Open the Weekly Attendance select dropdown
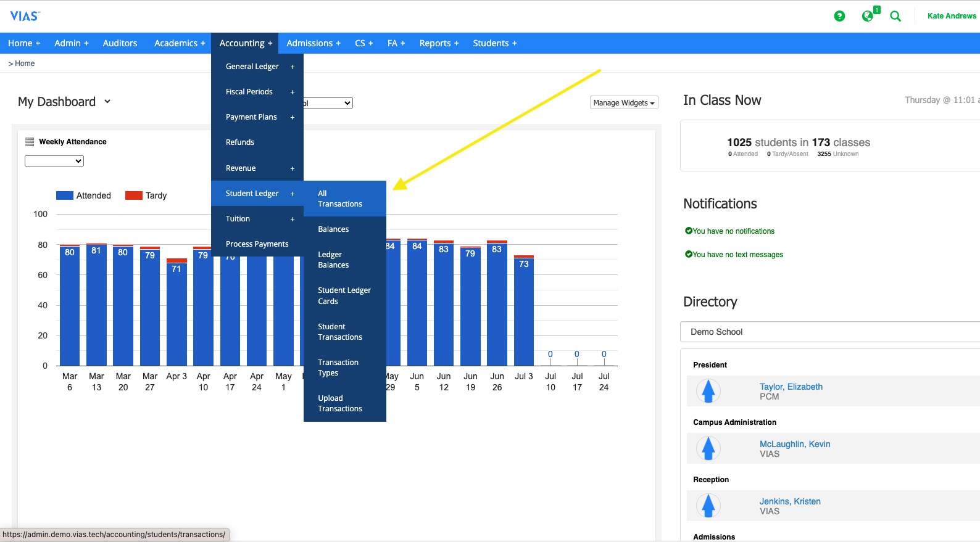Viewport: 980px width, 542px height. [54, 161]
